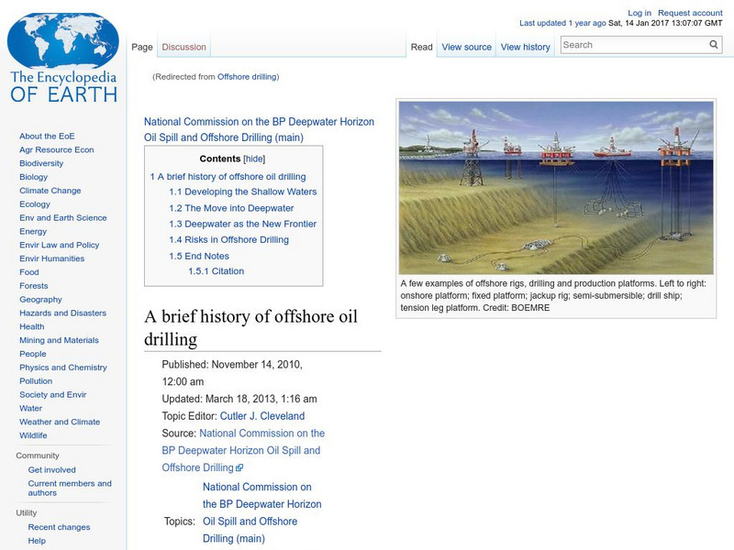The width and height of the screenshot is (734, 550).
Task: Click the external link icon after Offshore Drilling
Action: pos(239,467)
